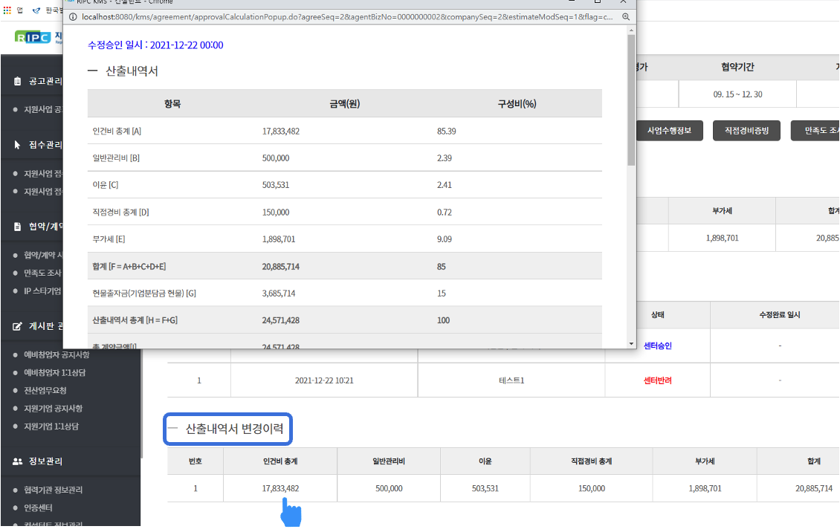The image size is (840, 532).
Task: Click the 17,833,482 cell in 변경이력 table
Action: [280, 488]
